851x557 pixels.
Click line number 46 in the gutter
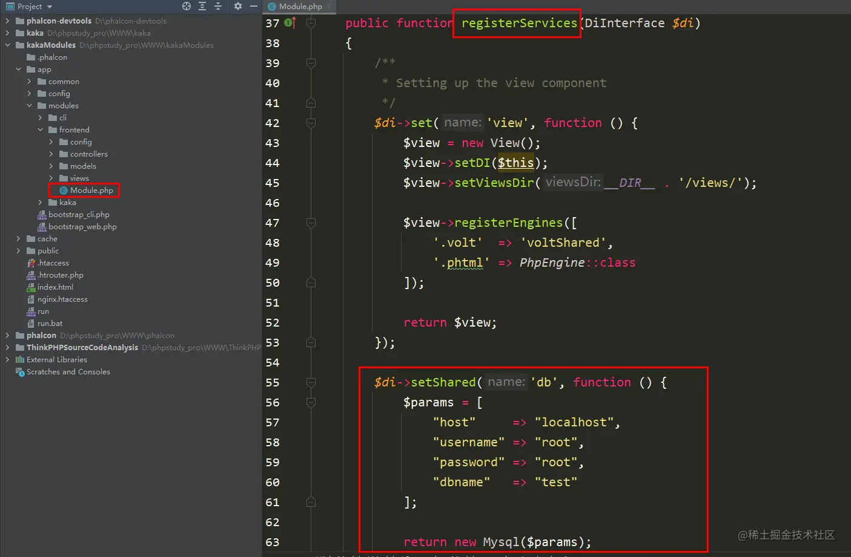pyautogui.click(x=273, y=203)
